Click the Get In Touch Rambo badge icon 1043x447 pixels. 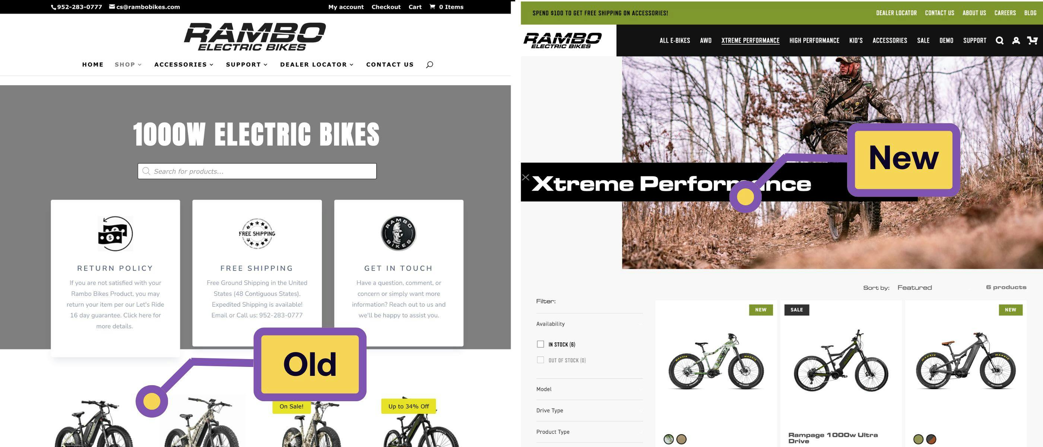click(x=399, y=234)
